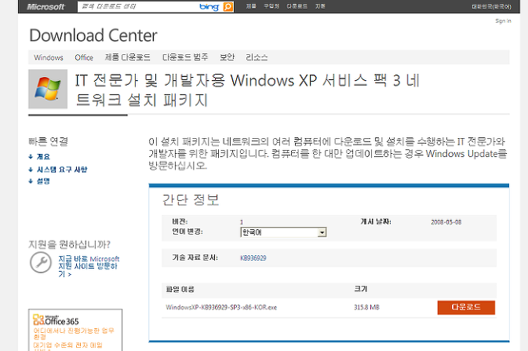Open the 한국어 language dropdown
Image resolution: width=528 pixels, height=351 pixels.
click(x=283, y=232)
